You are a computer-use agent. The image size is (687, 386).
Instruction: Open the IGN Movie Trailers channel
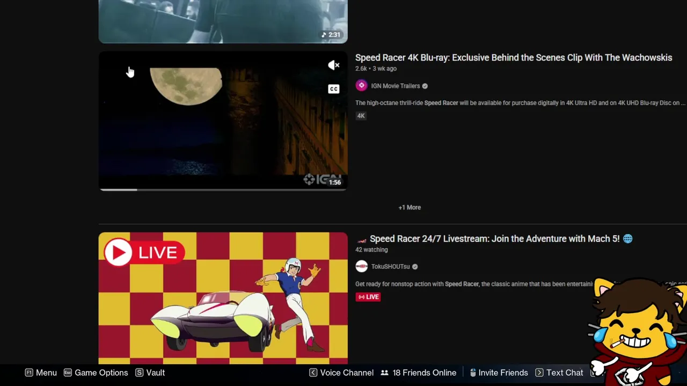pos(396,86)
